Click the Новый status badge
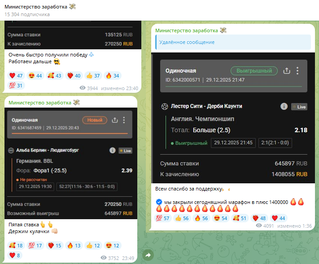The width and height of the screenshot is (319, 264). pos(95,120)
